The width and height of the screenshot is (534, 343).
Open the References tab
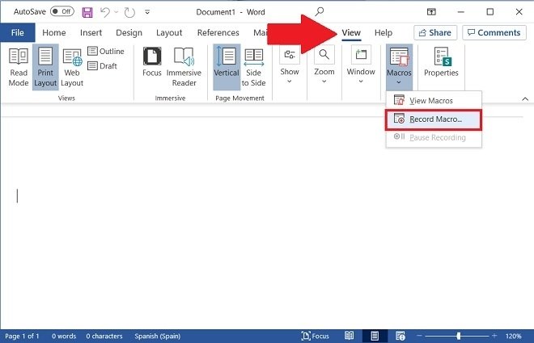click(x=218, y=32)
